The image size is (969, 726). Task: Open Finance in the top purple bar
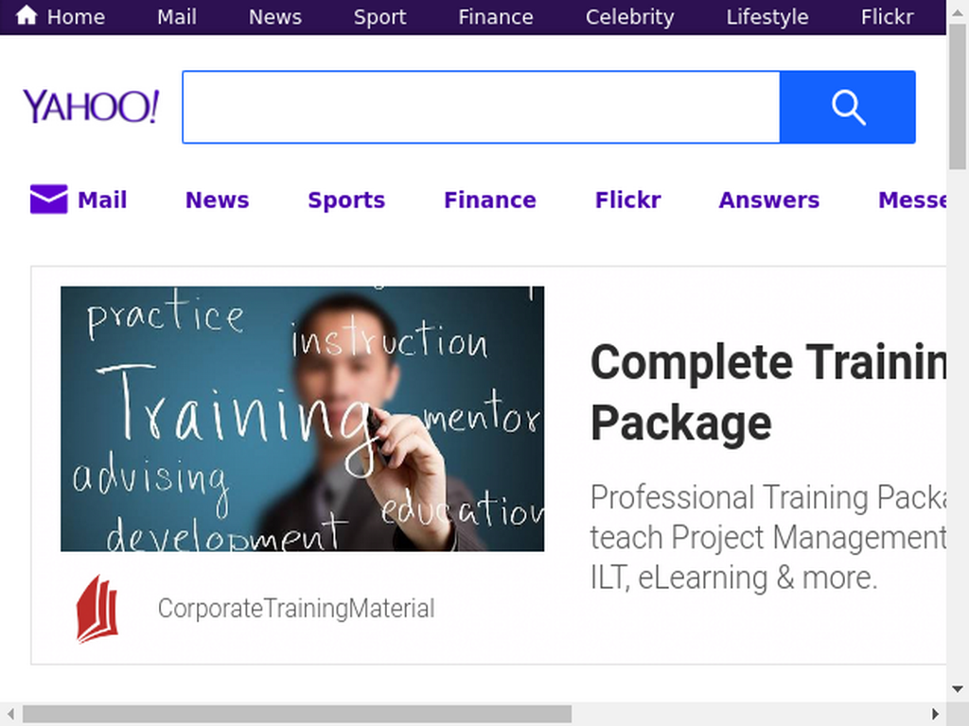coord(496,17)
